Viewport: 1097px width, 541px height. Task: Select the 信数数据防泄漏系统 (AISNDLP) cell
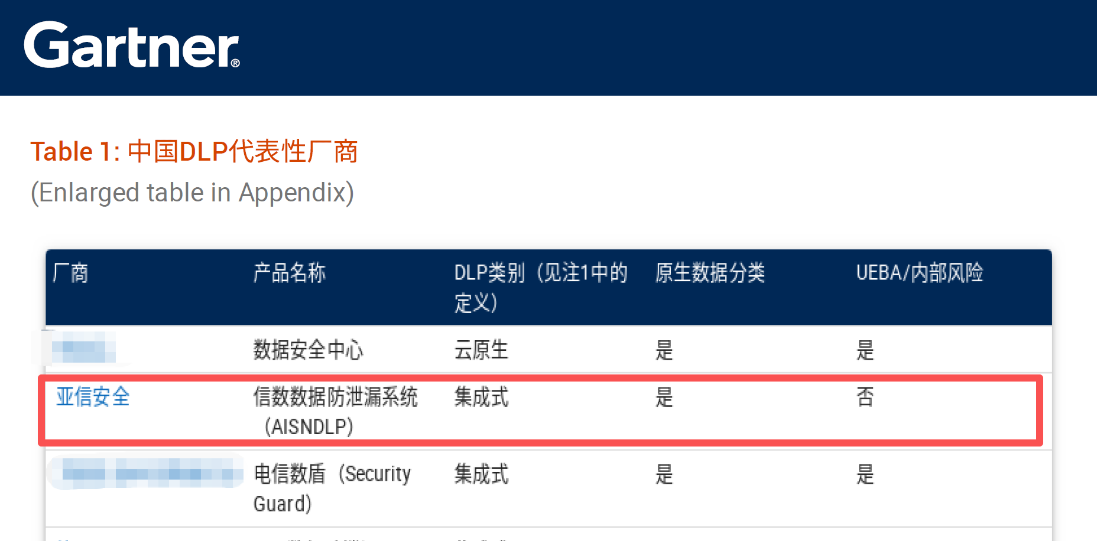click(x=335, y=411)
